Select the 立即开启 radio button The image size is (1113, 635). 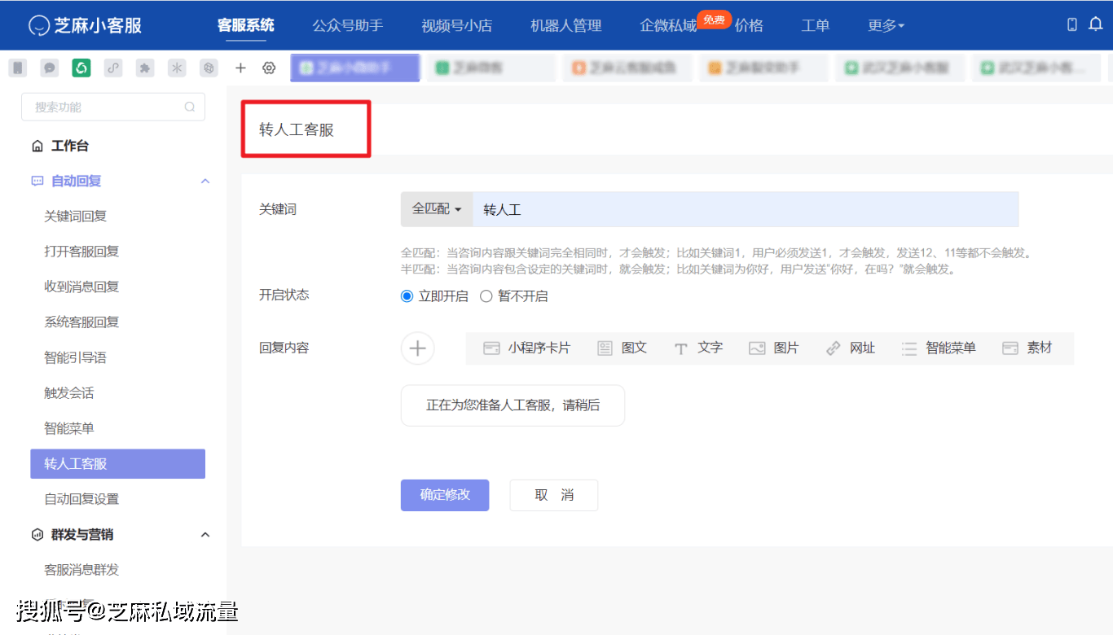407,296
